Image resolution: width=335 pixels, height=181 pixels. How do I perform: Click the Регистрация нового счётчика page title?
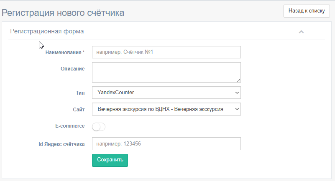63,13
